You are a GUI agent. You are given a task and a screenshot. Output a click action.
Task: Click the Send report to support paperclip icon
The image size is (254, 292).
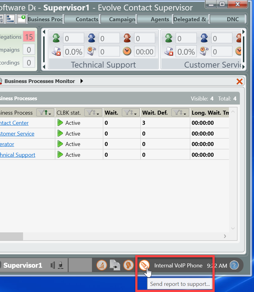coord(144,265)
